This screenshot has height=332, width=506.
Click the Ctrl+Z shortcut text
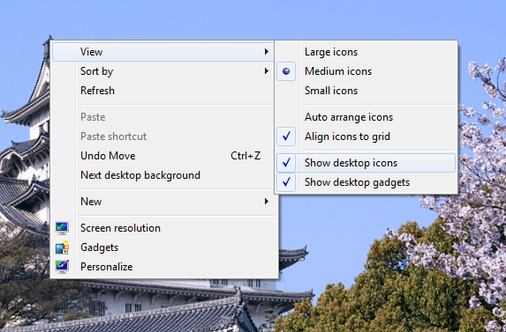tap(245, 156)
